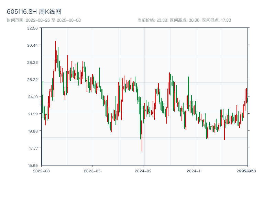Click the 2023-05 x-axis date label

92,171
